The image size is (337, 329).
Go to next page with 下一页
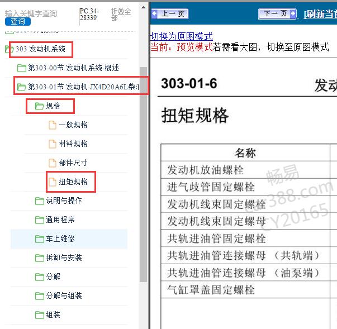click(277, 14)
